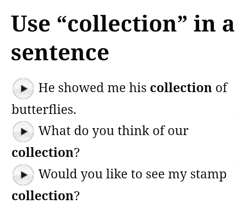Play audio for the butterflies sentence
Screen dimensions: 241x213
pyautogui.click(x=23, y=89)
